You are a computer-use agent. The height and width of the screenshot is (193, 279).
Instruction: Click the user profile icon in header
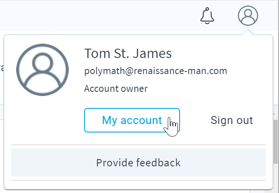click(248, 16)
